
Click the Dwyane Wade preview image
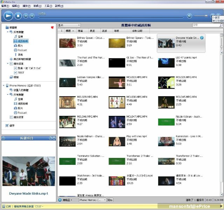coord(29,171)
